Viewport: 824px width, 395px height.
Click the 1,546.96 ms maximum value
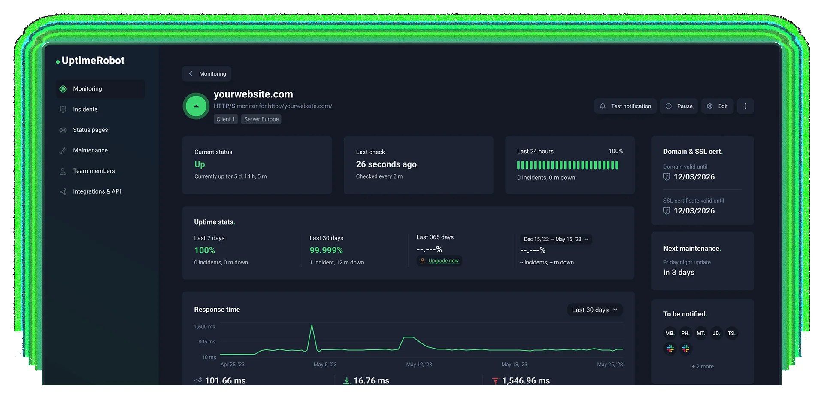coord(526,381)
